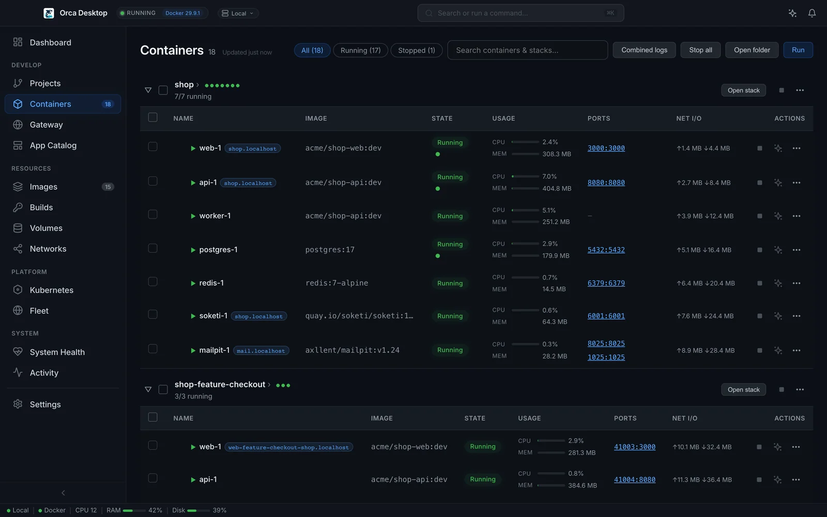Stop the soketi-1 container
This screenshot has width=827, height=517.
click(760, 316)
